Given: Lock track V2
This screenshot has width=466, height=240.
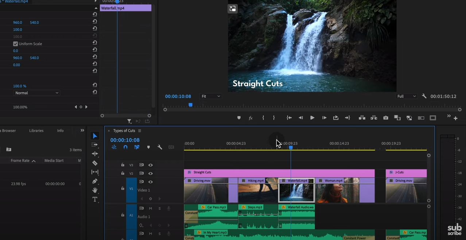Looking at the screenshot, I should pyautogui.click(x=123, y=173).
